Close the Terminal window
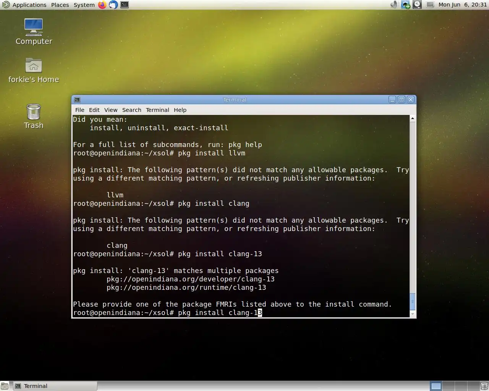Image resolution: width=489 pixels, height=391 pixels. pos(411,100)
